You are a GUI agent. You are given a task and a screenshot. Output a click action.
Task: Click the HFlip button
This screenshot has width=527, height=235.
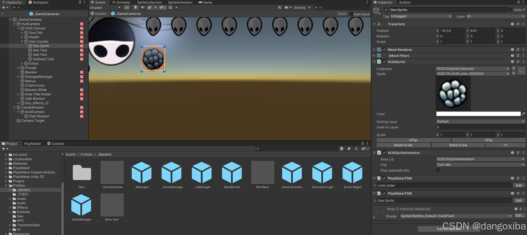(413, 140)
